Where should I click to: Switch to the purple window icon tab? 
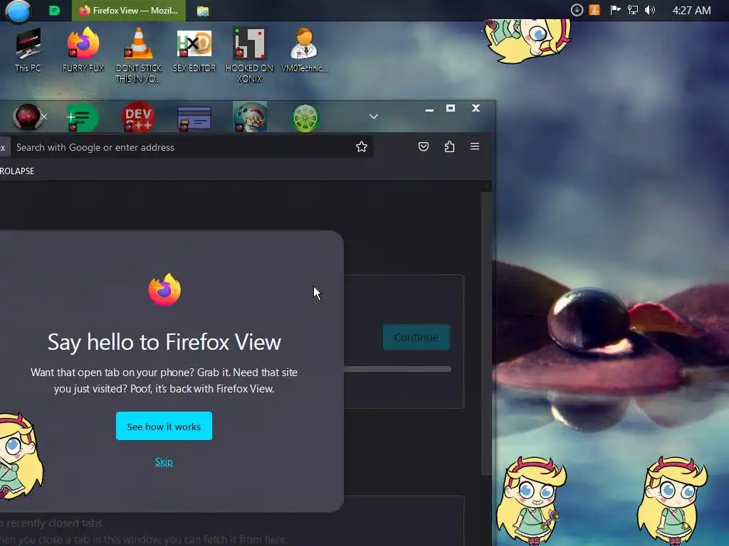194,118
